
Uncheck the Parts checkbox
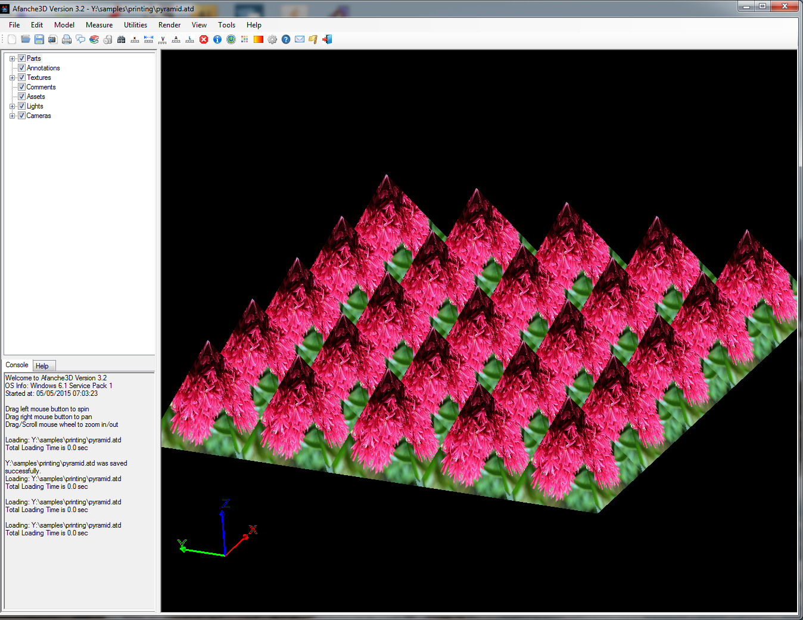coord(21,58)
